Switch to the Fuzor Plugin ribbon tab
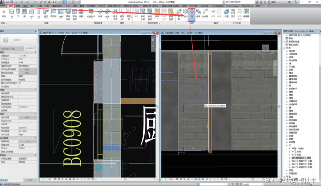Screen dimensions: 321x186 coord(232,6)
